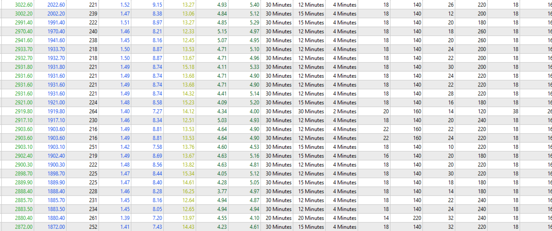This screenshot has height=231, width=552.
Task: Click the cell reading 2880.40
Action: 24,218
